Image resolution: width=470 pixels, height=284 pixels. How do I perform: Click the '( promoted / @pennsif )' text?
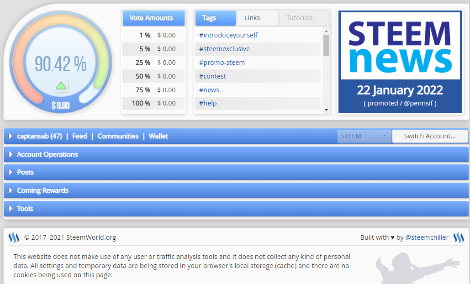[x=400, y=103]
